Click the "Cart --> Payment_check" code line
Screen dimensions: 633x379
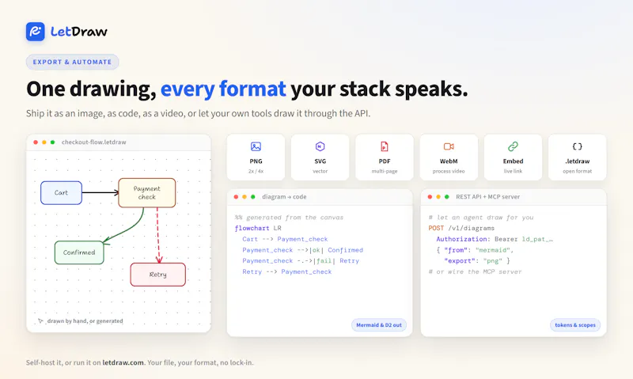pos(285,239)
